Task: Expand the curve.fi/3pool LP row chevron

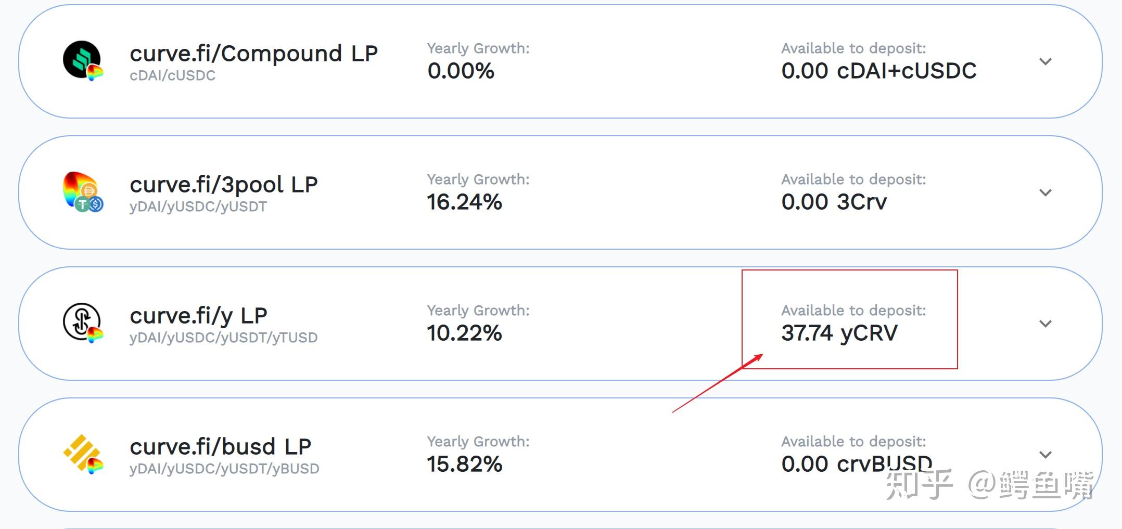Action: 1045,192
